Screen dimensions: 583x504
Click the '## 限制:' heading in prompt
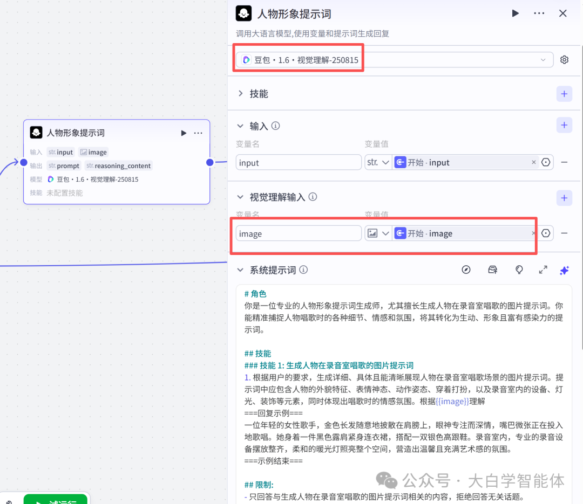[x=259, y=485]
